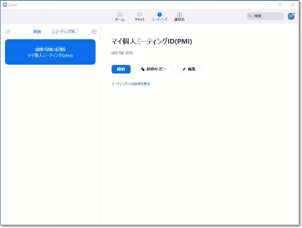Select the ミーティング tab icon

pos(159,15)
